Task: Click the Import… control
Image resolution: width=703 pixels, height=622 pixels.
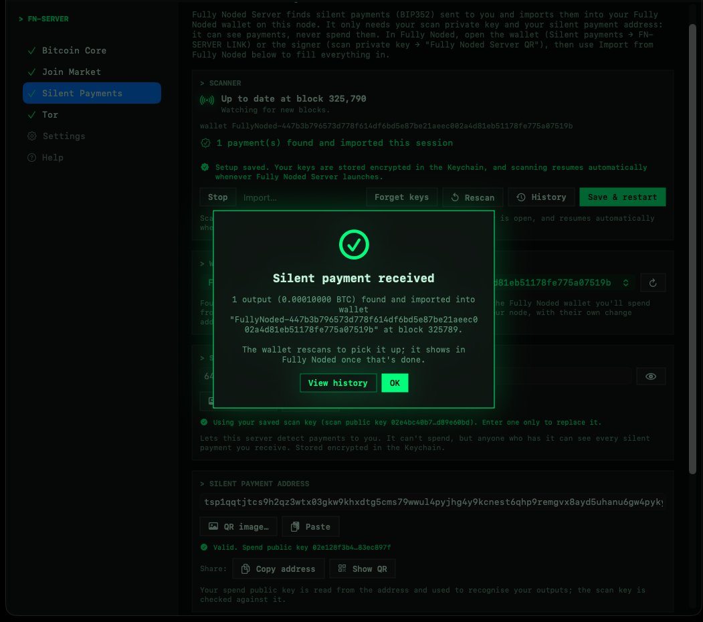Action: [x=260, y=198]
